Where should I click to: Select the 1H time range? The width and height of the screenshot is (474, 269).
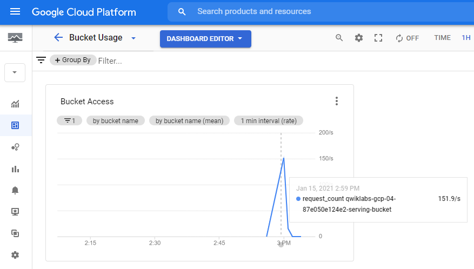(x=466, y=38)
